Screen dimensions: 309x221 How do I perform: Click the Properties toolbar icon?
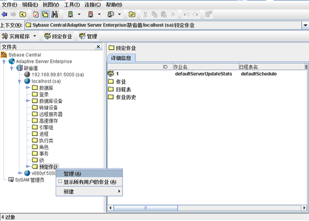pyautogui.click(x=208, y=15)
